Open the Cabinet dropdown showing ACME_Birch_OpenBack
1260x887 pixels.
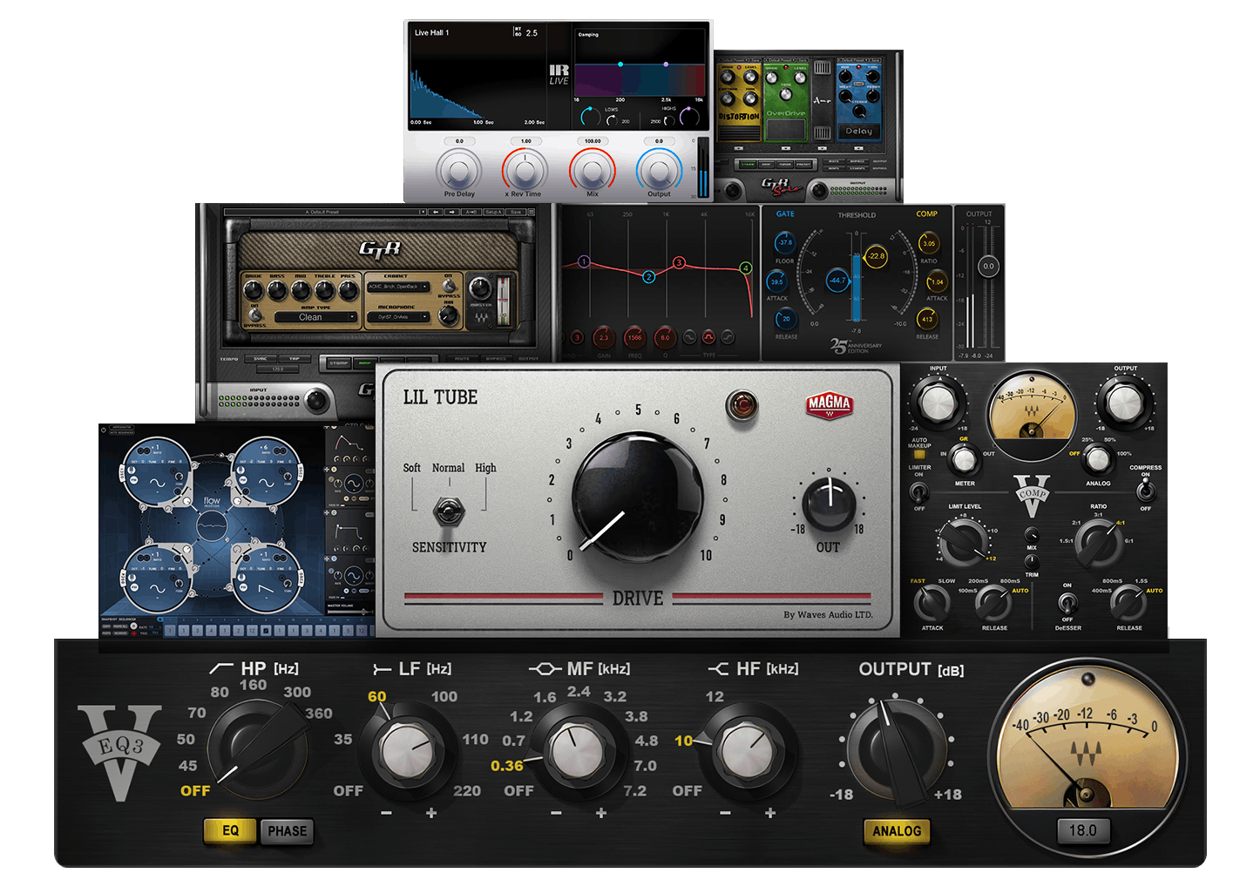[x=398, y=287]
